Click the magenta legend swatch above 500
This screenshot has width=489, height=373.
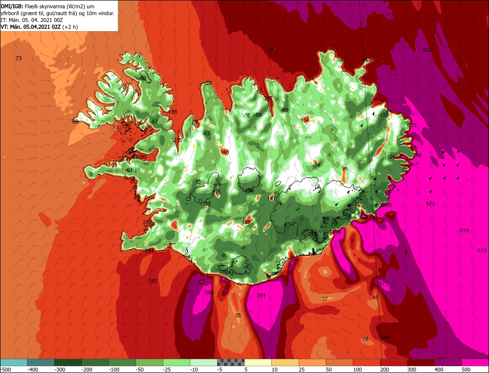[475, 362]
